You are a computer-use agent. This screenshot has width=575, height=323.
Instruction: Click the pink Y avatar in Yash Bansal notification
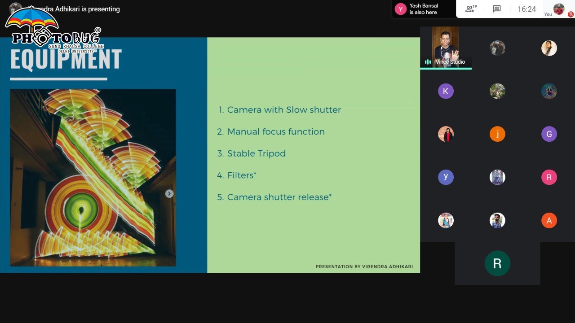click(x=400, y=9)
